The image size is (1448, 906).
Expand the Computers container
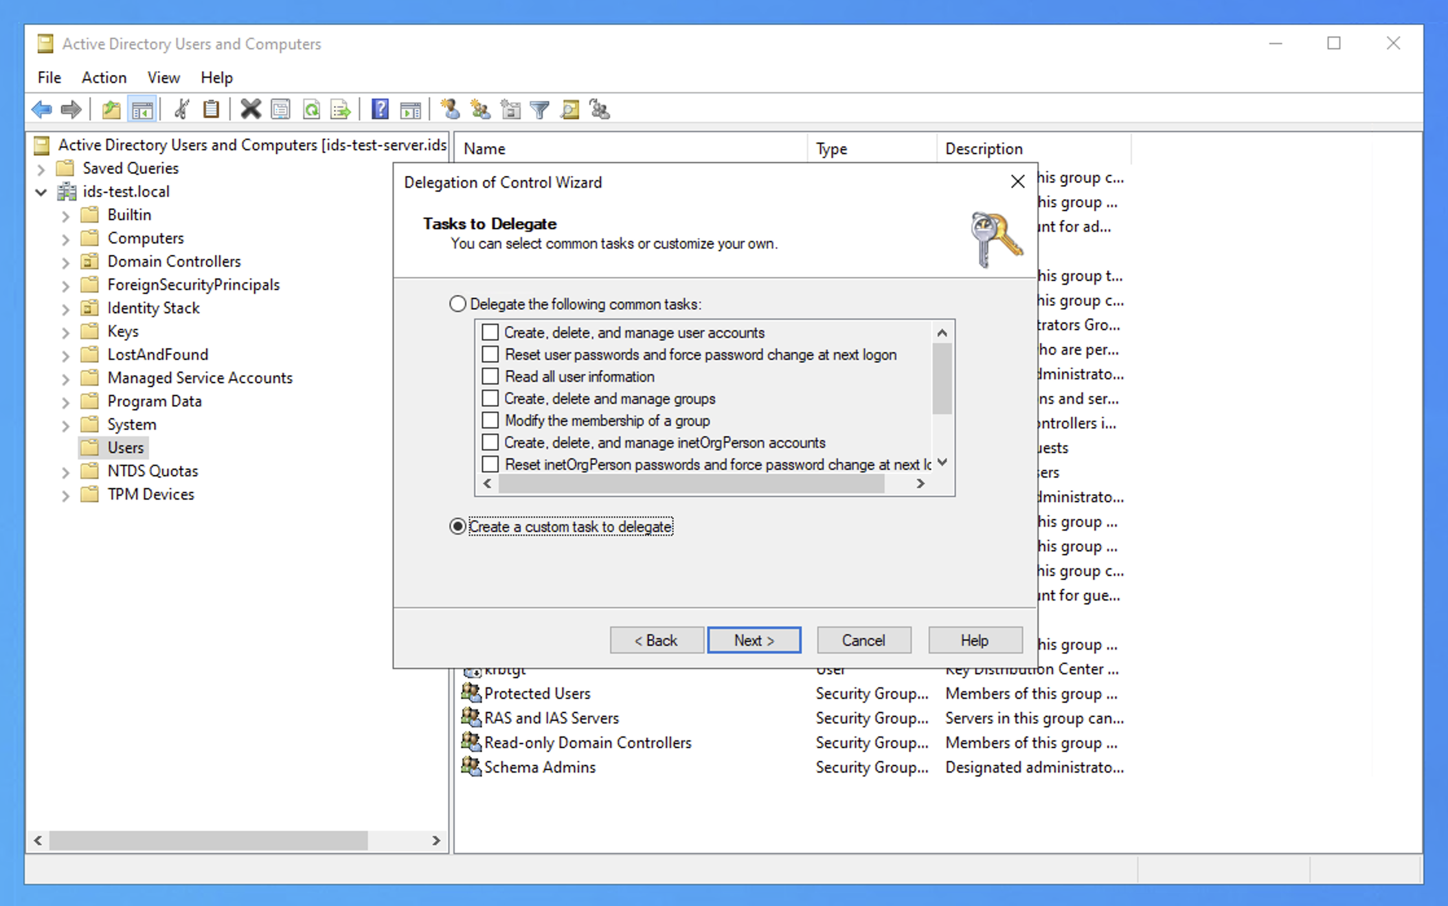[65, 239]
